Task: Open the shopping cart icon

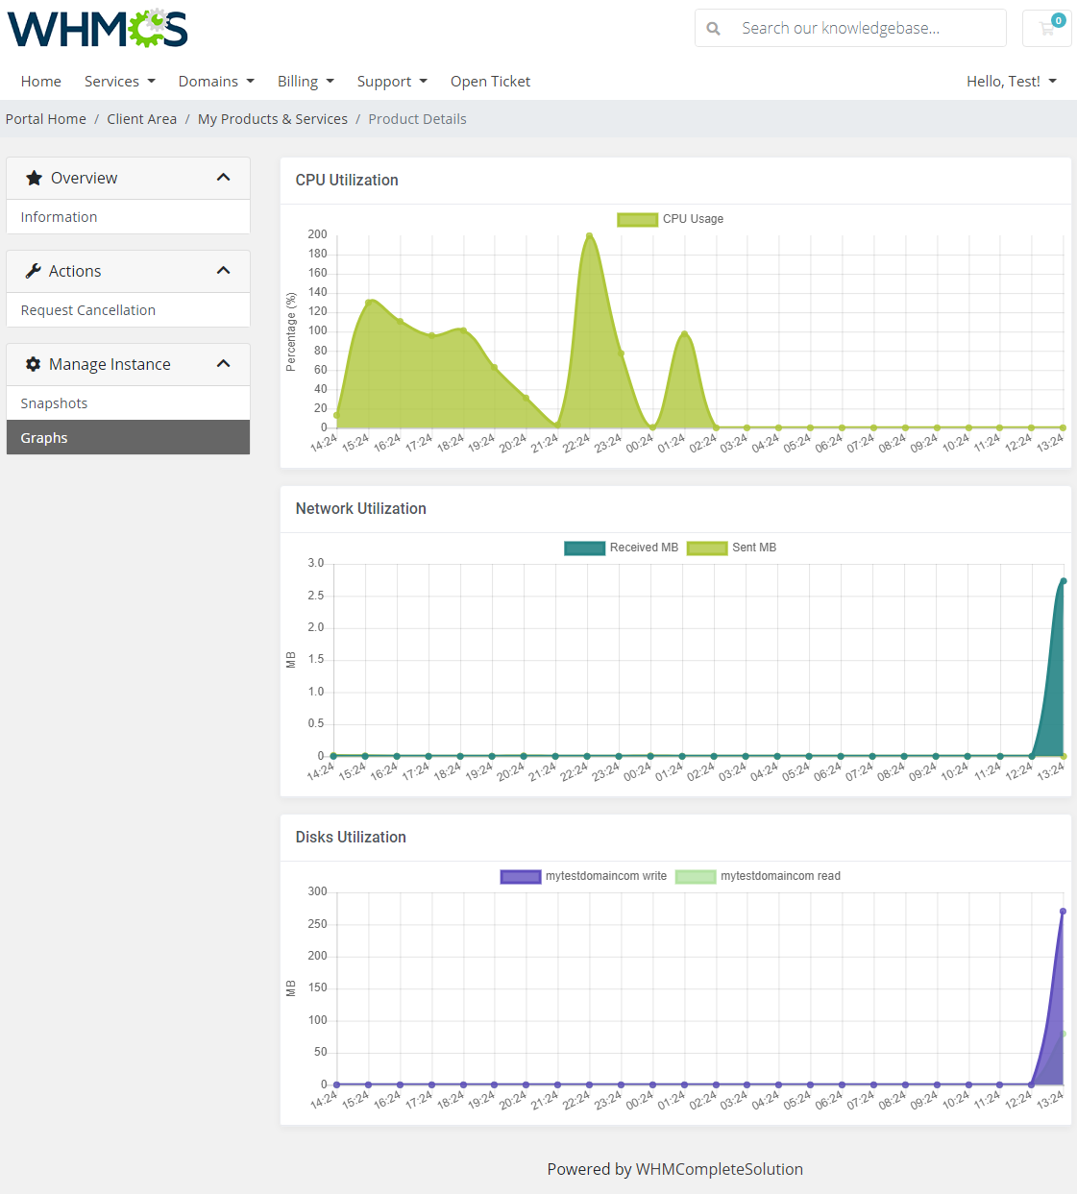Action: (1047, 28)
